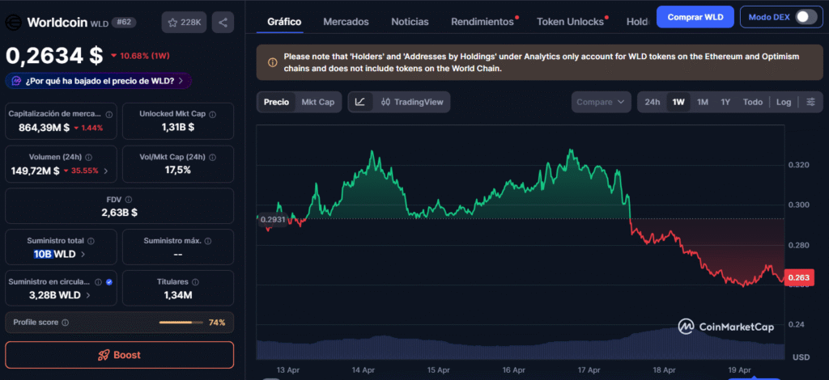Toggle Log scale on the chart
The height and width of the screenshot is (380, 829).
point(783,102)
